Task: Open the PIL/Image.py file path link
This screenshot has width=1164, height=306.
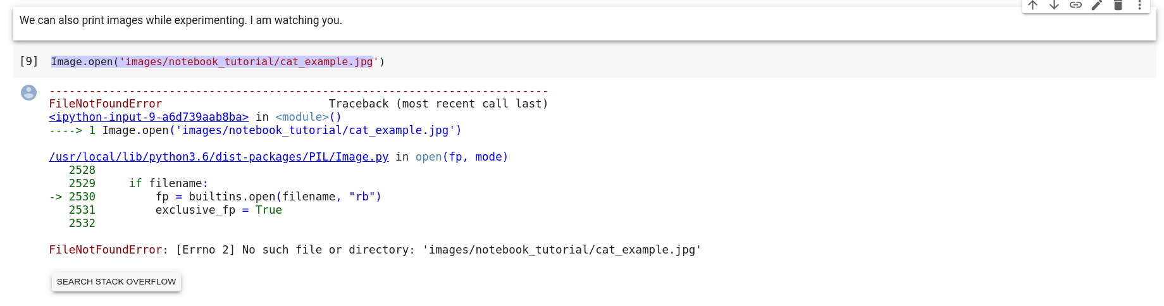Action: point(218,157)
